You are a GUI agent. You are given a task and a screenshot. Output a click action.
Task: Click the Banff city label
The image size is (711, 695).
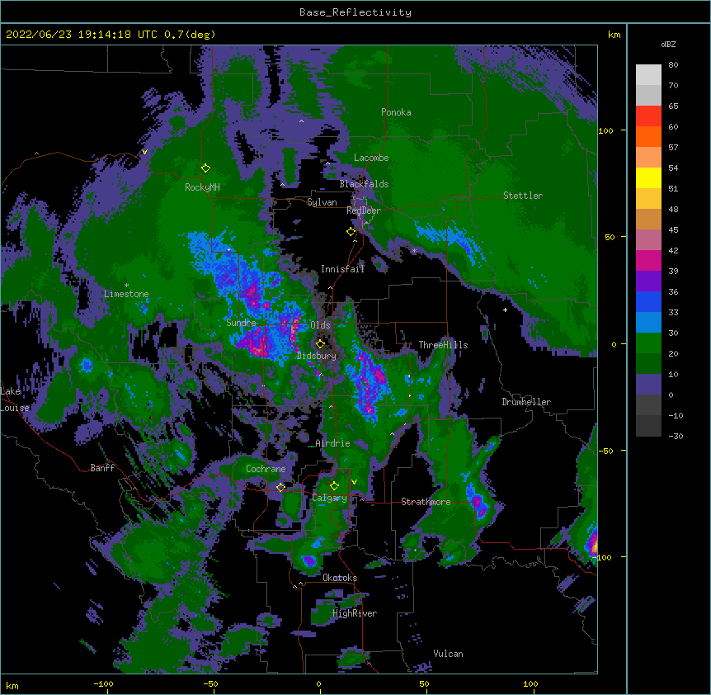pos(102,468)
